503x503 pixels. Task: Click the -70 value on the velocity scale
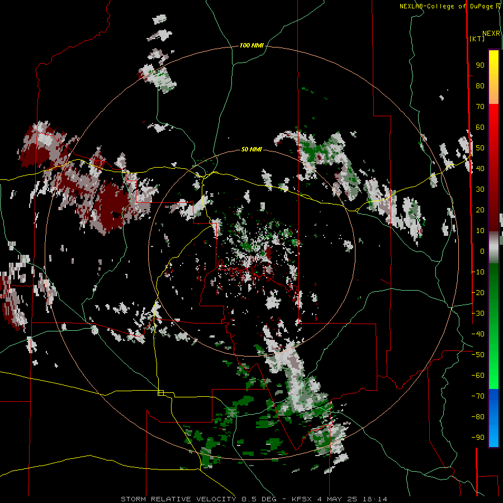click(478, 396)
